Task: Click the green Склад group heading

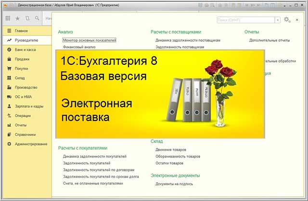Action: [157, 142]
